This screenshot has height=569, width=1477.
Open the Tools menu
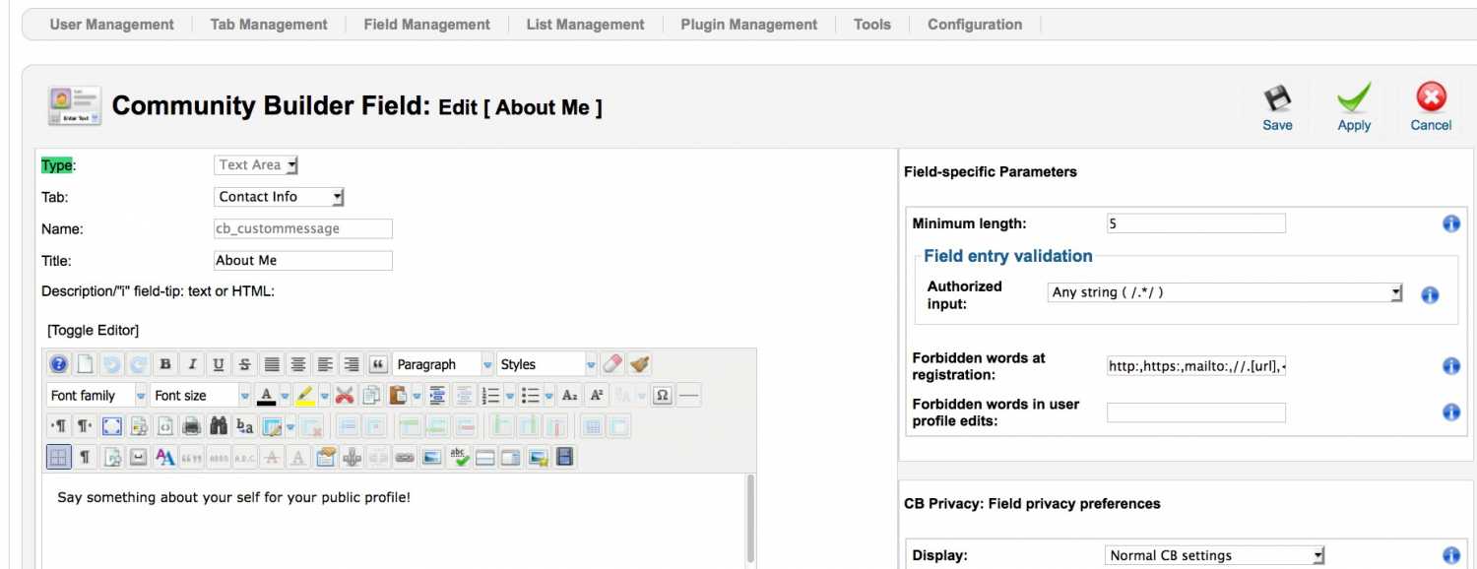pos(872,25)
